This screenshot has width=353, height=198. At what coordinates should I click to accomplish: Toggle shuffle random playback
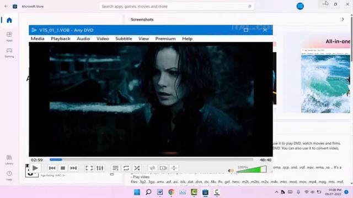coord(137,168)
